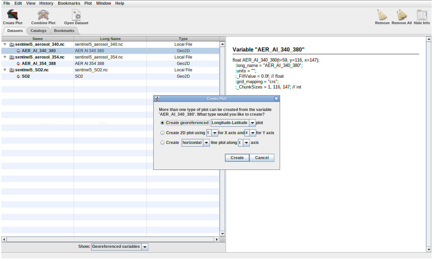Open the Window menu
This screenshot has height=261, width=434.
pos(104,3)
